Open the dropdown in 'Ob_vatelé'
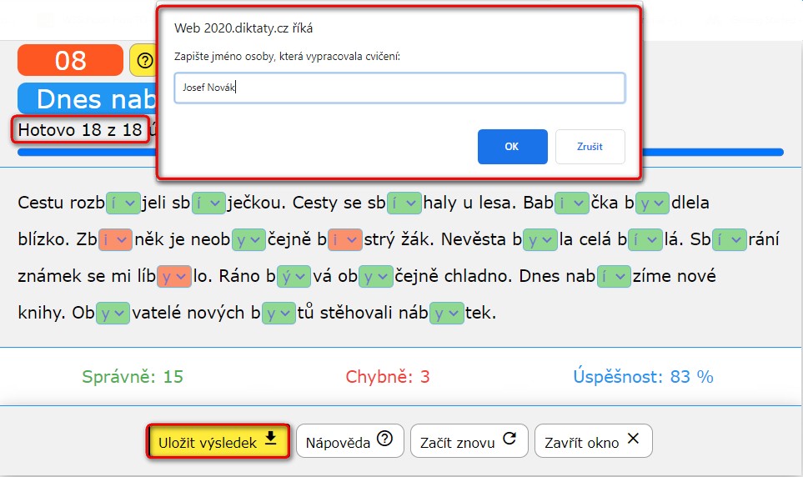The height and width of the screenshot is (477, 803). pyautogui.click(x=113, y=314)
